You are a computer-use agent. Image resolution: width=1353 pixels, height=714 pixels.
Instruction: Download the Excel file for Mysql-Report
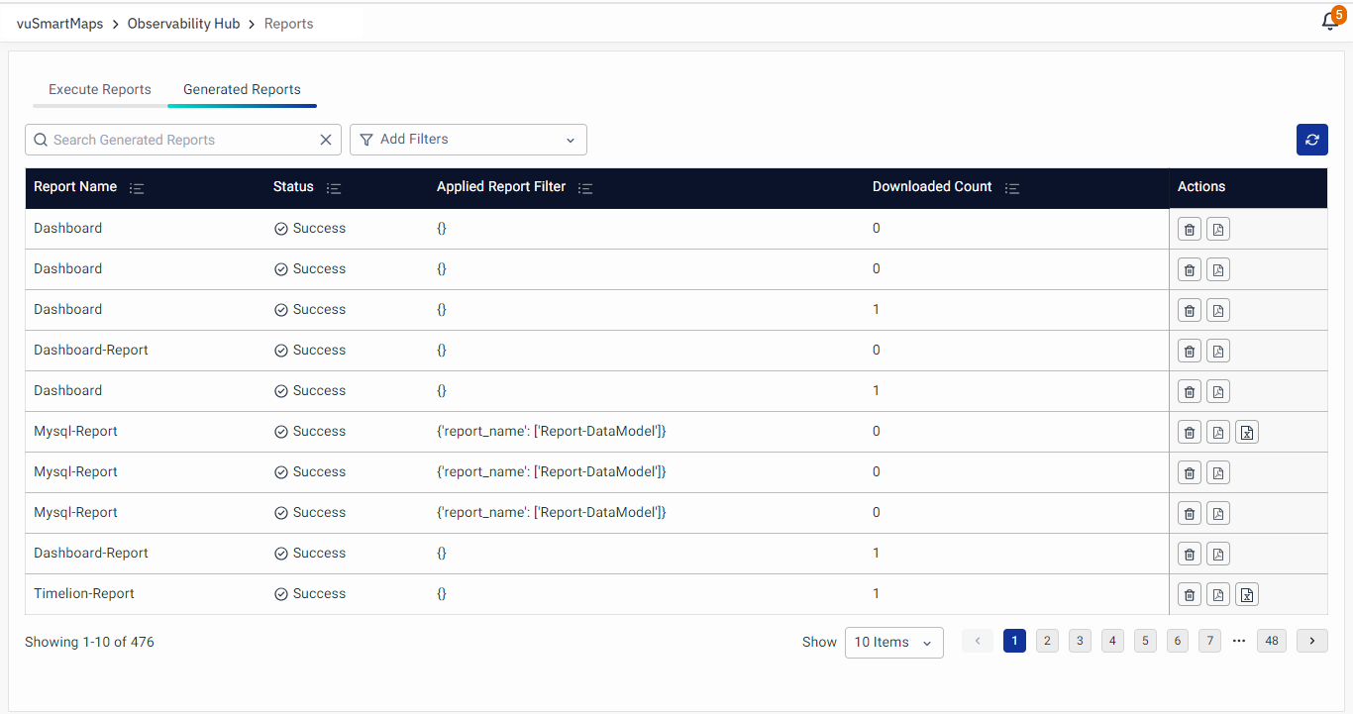(1247, 432)
